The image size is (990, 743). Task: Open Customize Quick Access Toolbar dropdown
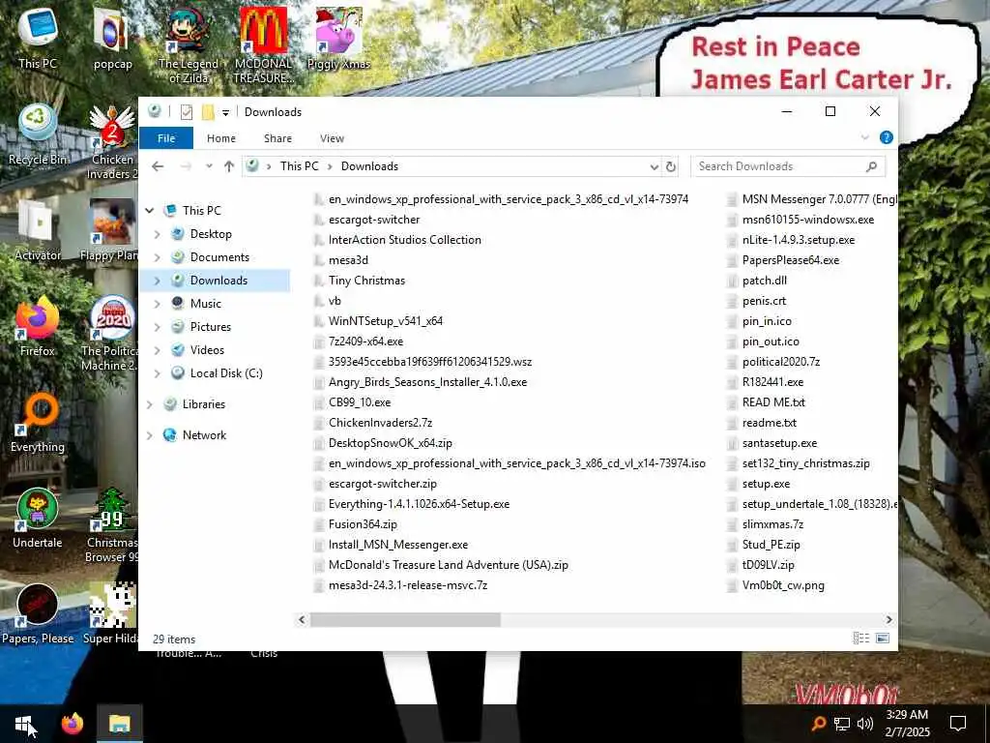225,113
